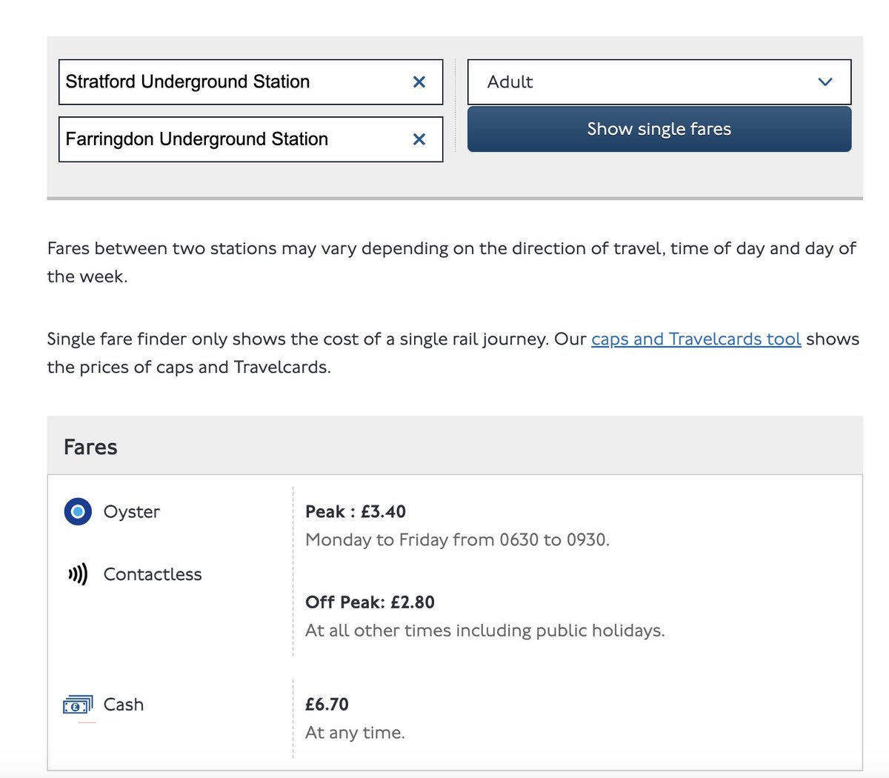Open the Adult passenger type dropdown
The width and height of the screenshot is (889, 778).
pyautogui.click(x=659, y=82)
